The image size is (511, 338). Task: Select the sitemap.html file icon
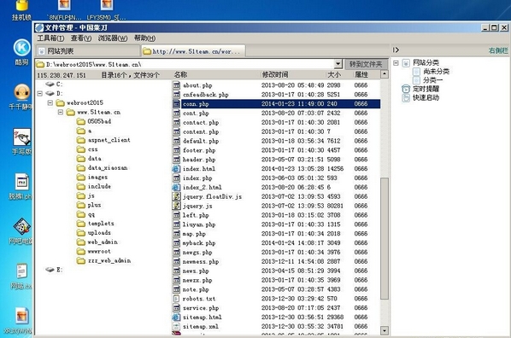point(176,318)
